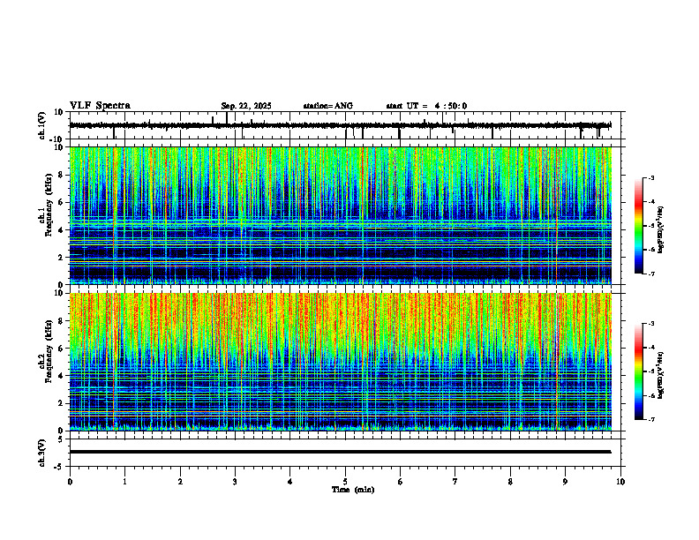Click time axis tick label "1"

(124, 482)
